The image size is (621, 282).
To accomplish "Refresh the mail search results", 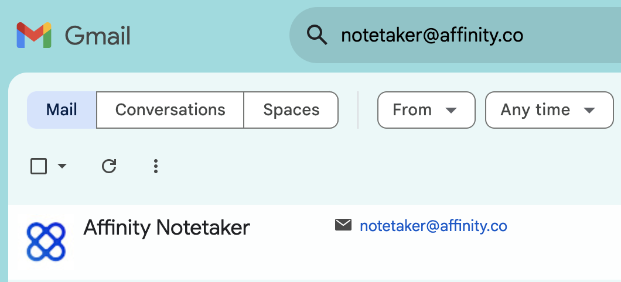I will [109, 167].
